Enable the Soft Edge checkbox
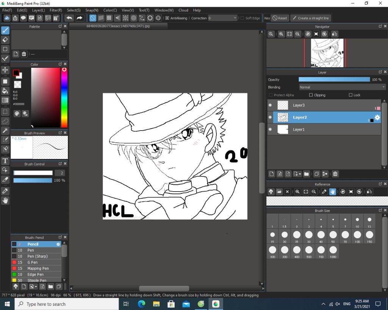388x310 pixels. 242,18
